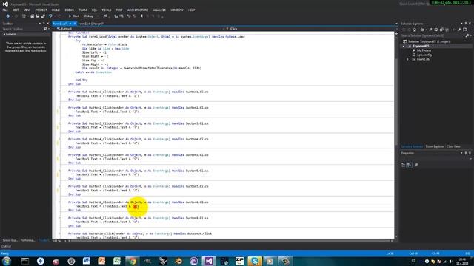This screenshot has width=474, height=266.
Task: Collapse the Button1_Click sub outline
Action: tap(60, 92)
